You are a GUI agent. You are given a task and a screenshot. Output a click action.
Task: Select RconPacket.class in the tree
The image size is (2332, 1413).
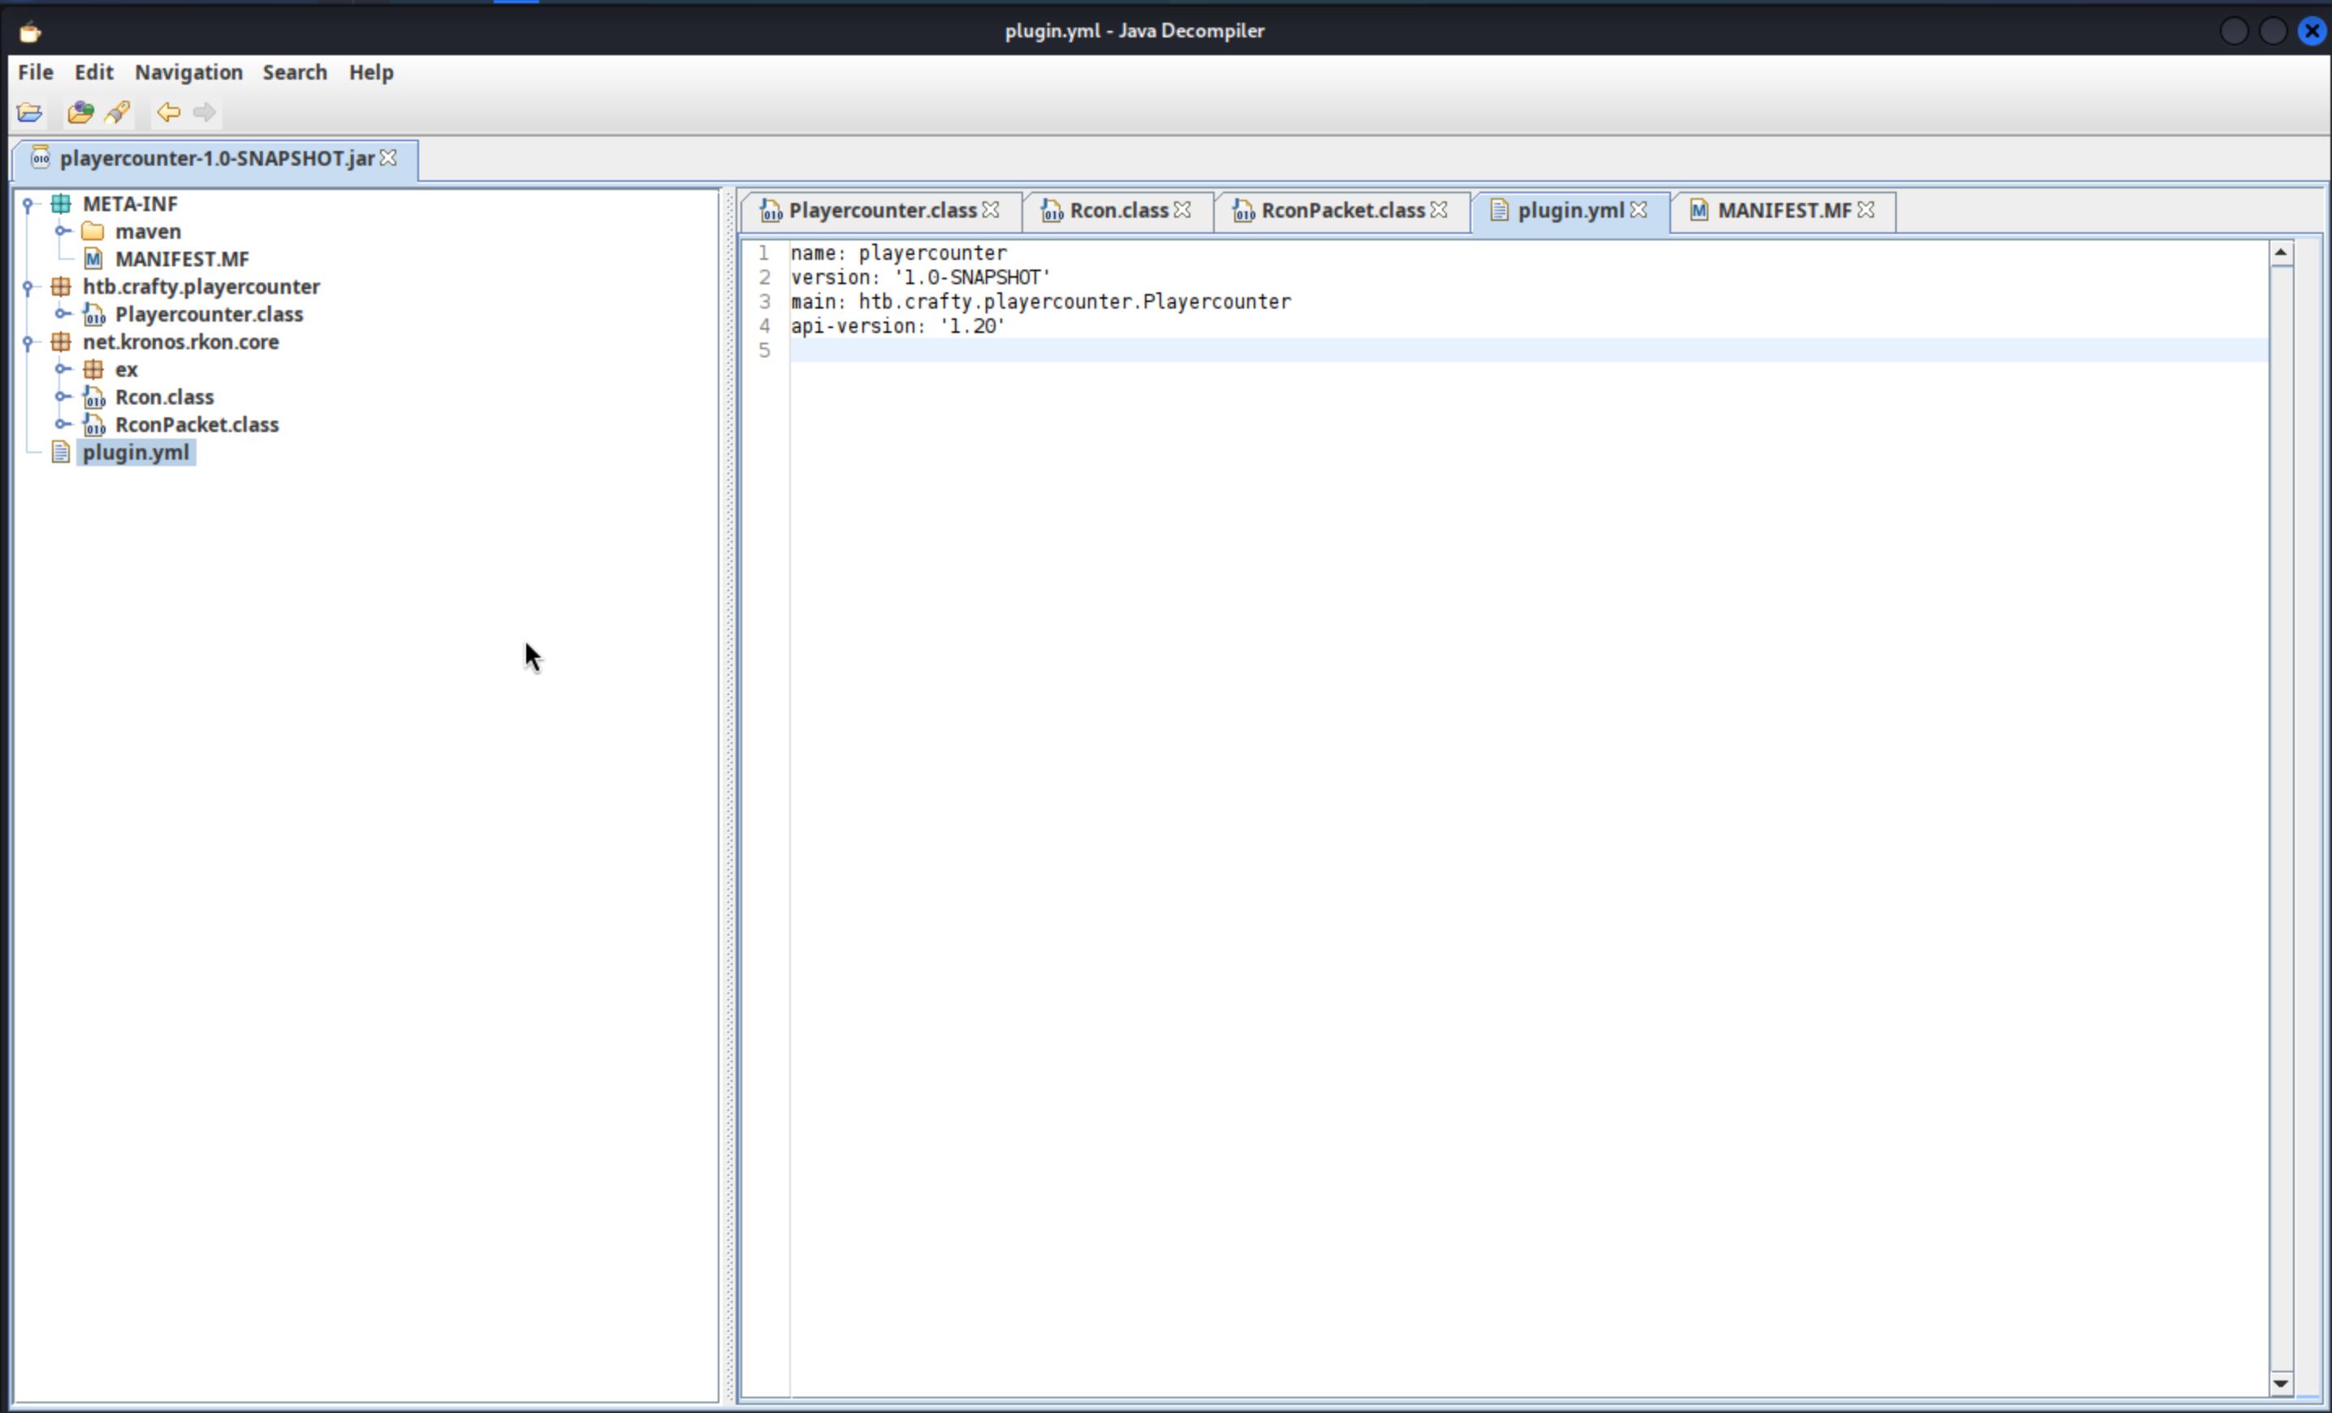point(196,425)
